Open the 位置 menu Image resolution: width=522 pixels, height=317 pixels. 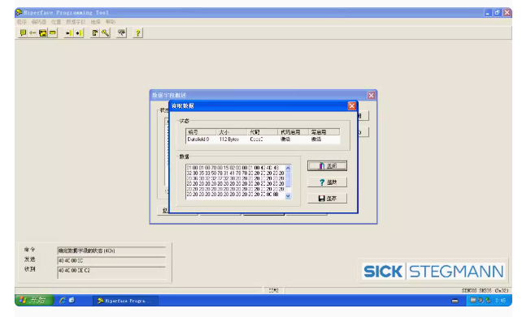click(56, 22)
